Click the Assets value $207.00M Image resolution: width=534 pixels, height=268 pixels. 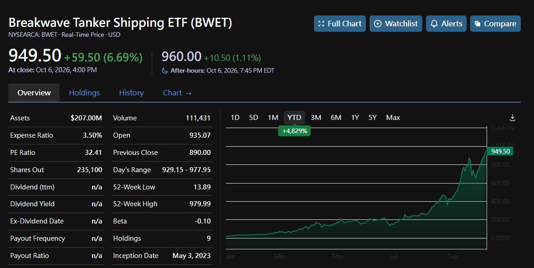coord(86,118)
